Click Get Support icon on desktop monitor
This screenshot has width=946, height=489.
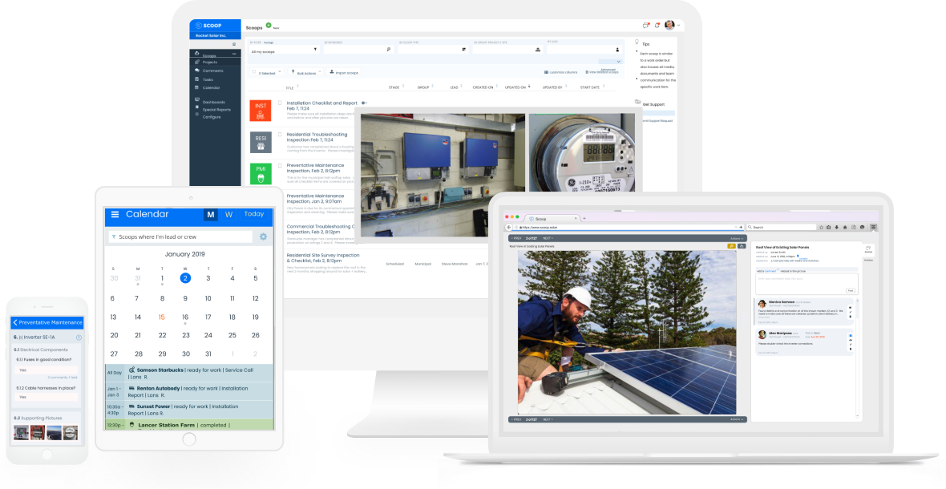click(638, 103)
